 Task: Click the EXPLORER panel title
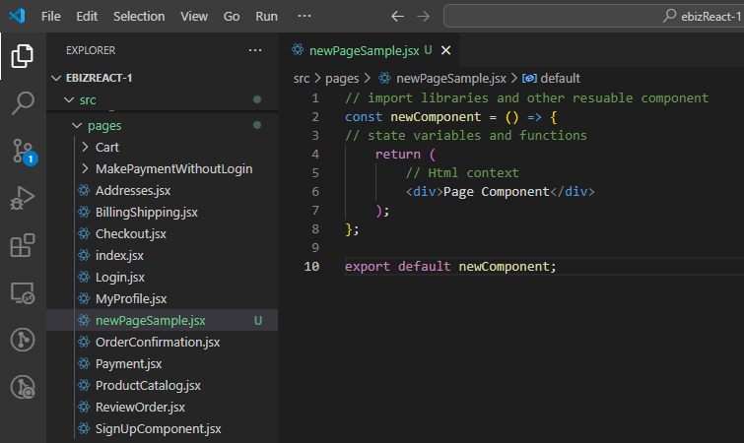(91, 50)
